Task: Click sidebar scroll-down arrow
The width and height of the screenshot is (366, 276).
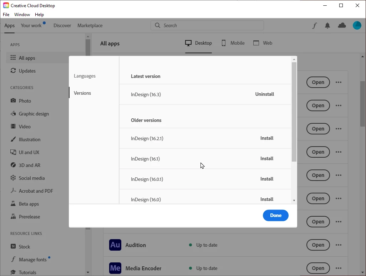Action: tap(88, 272)
